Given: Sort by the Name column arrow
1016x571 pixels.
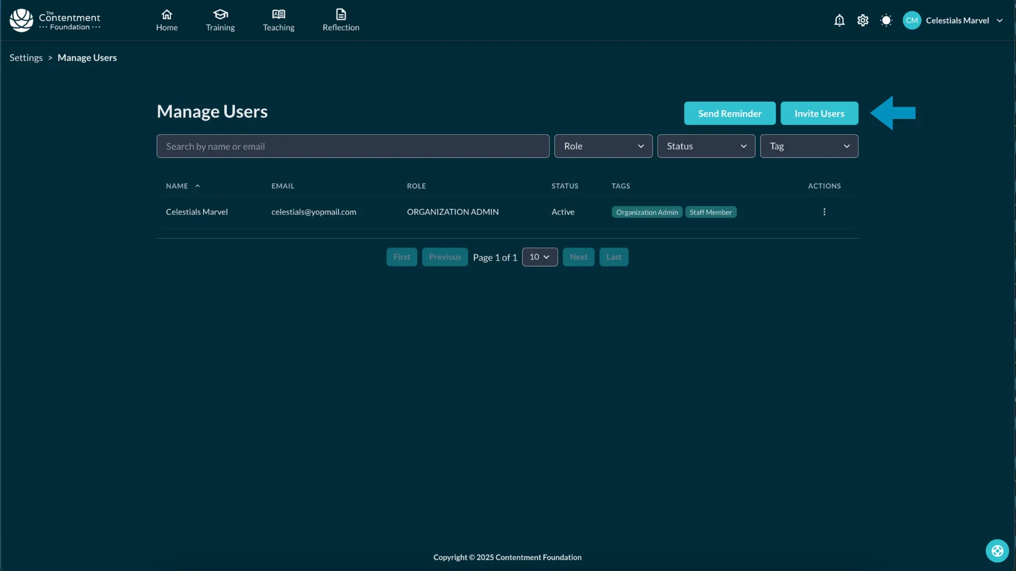Looking at the screenshot, I should [x=197, y=186].
